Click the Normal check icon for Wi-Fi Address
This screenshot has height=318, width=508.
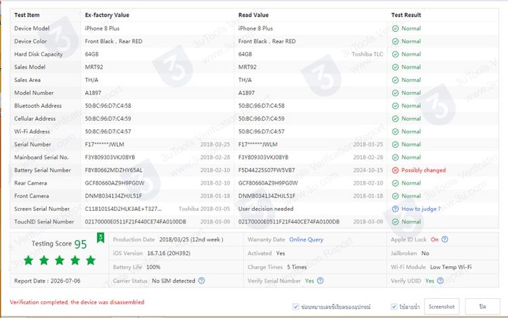pyautogui.click(x=396, y=132)
